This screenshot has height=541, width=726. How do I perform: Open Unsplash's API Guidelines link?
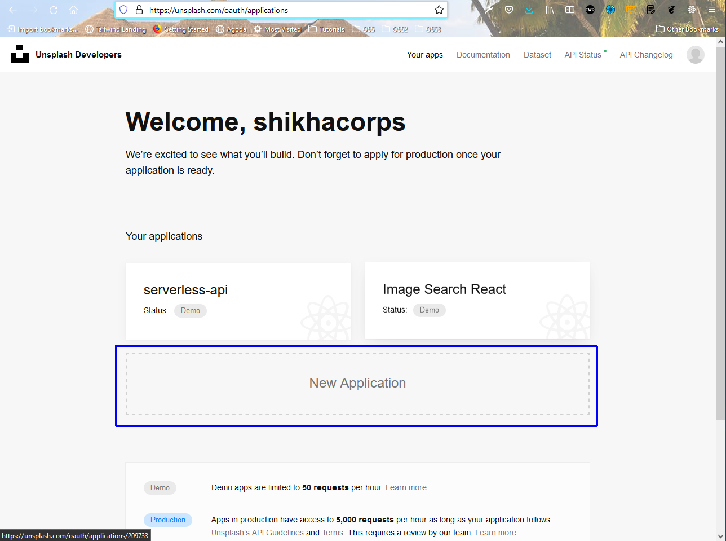(x=258, y=533)
